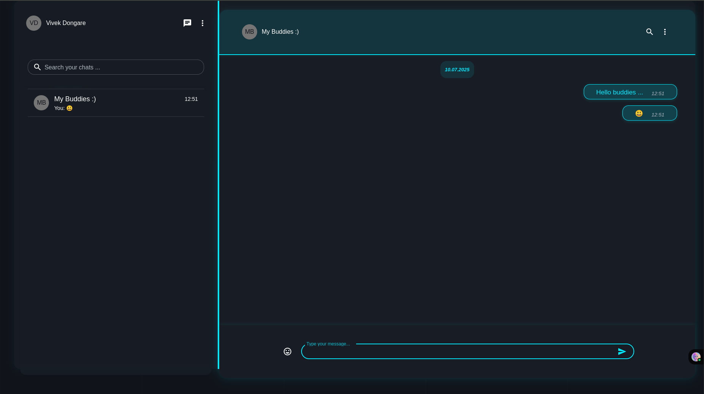
Task: Open the floating assistant widget icon
Action: point(696,357)
